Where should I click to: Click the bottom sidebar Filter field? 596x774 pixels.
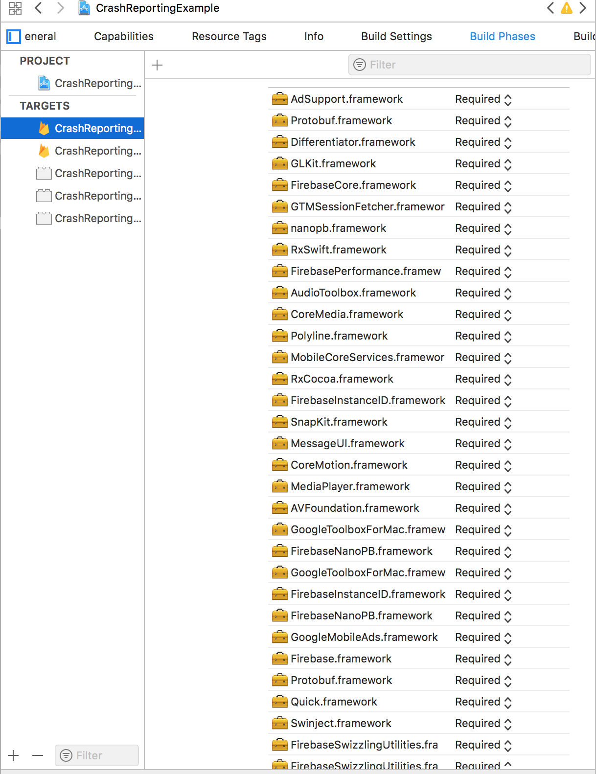97,755
